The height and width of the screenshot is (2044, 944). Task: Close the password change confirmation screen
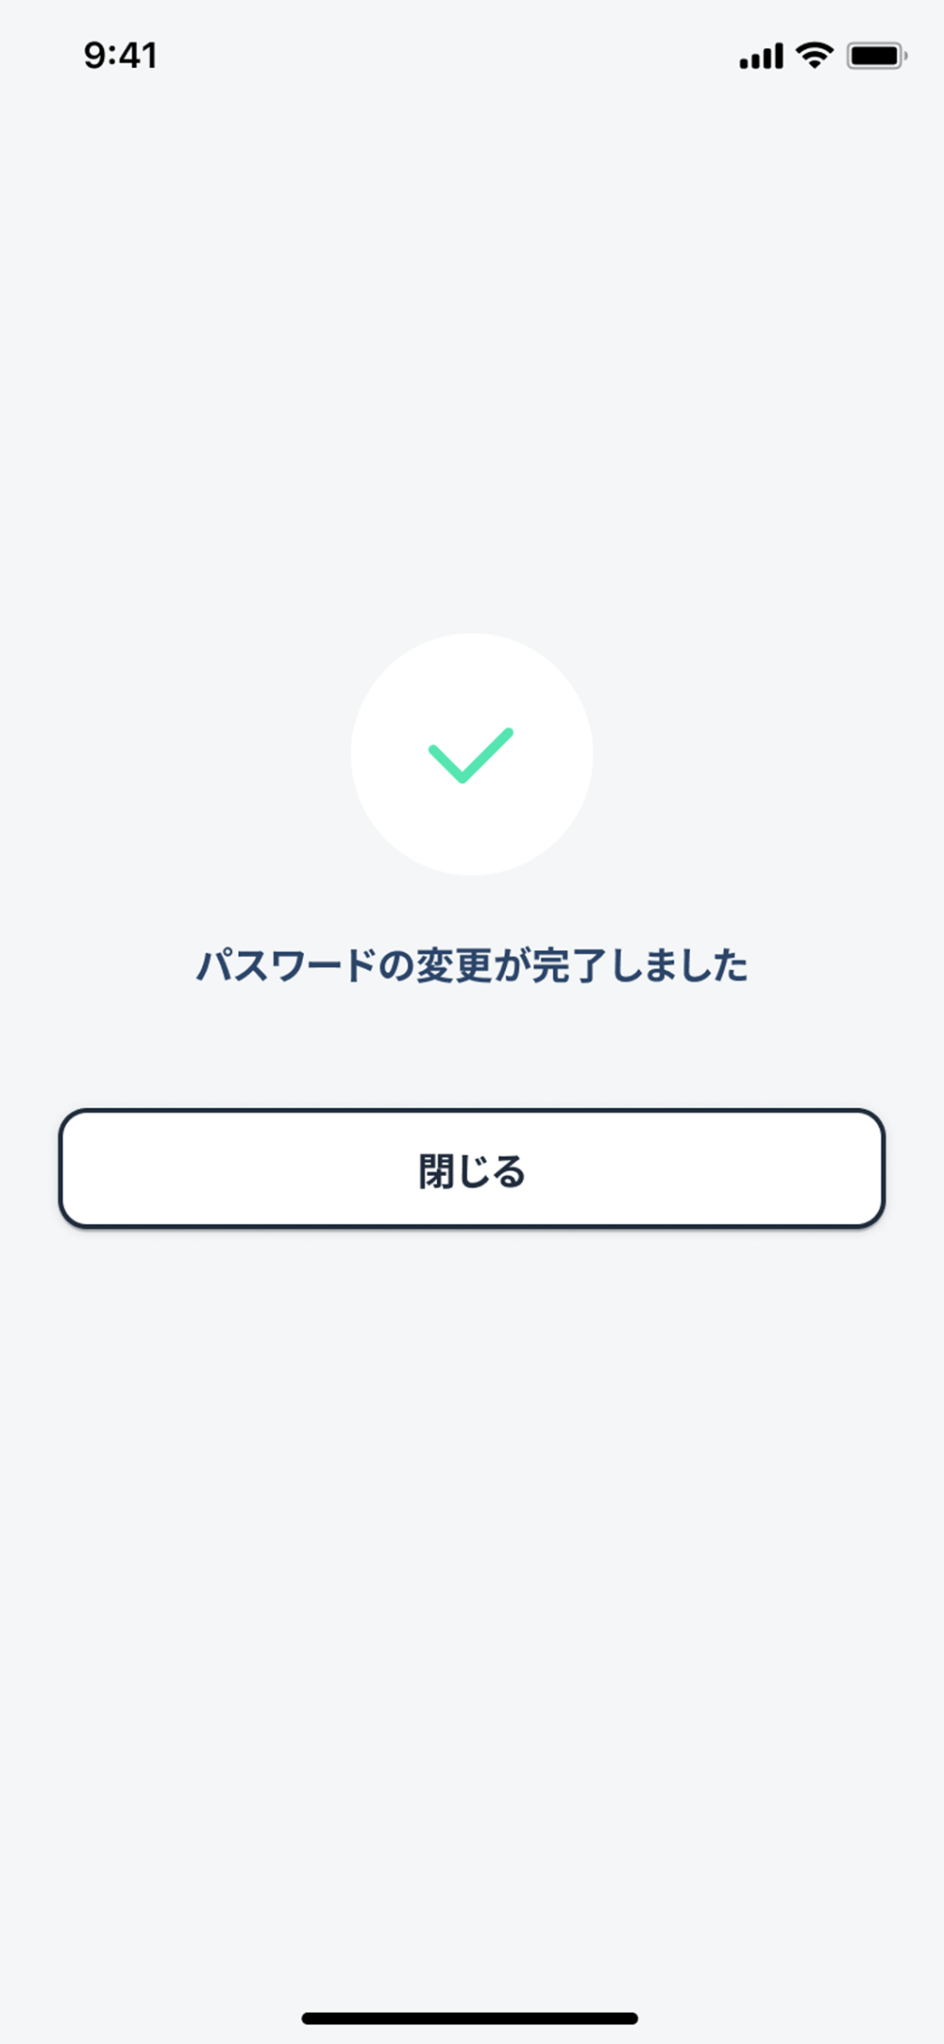coord(472,1169)
